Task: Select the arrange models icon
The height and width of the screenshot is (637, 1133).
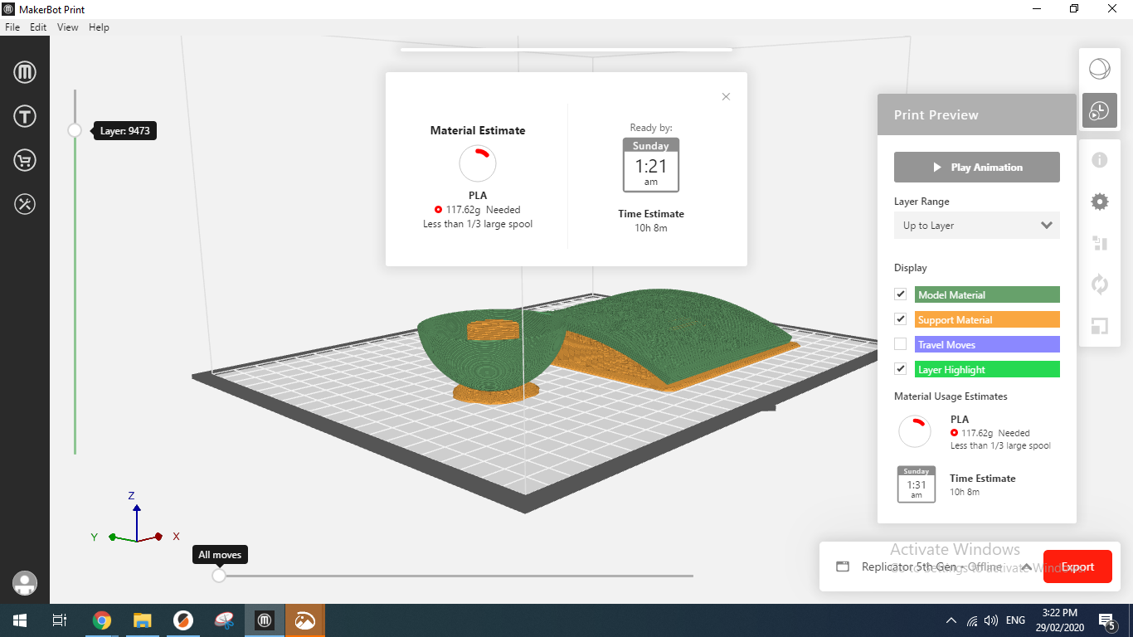Action: 1099,243
